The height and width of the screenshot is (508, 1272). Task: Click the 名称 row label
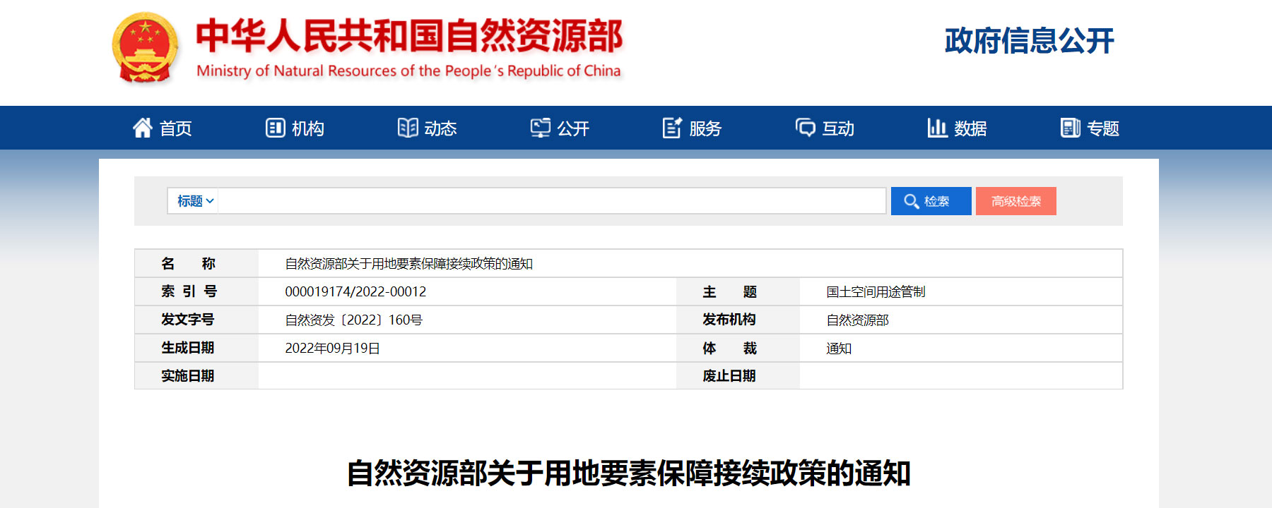pyautogui.click(x=188, y=263)
